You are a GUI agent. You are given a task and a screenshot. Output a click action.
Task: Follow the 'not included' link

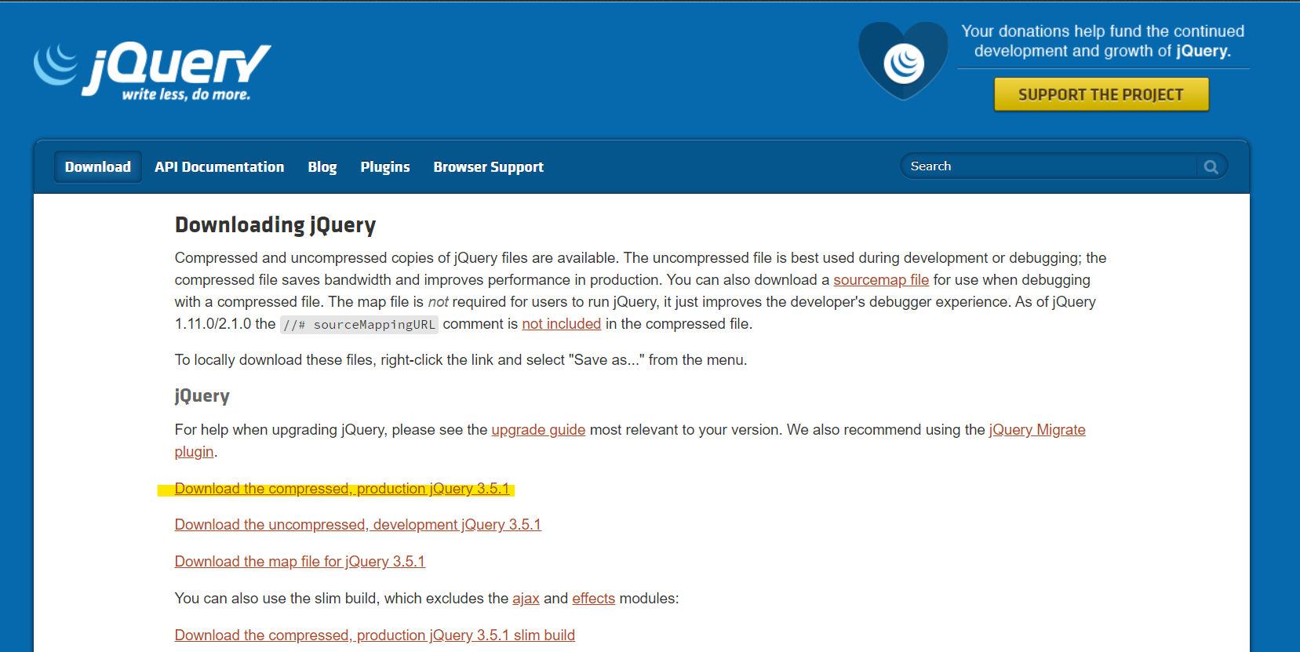coord(562,324)
